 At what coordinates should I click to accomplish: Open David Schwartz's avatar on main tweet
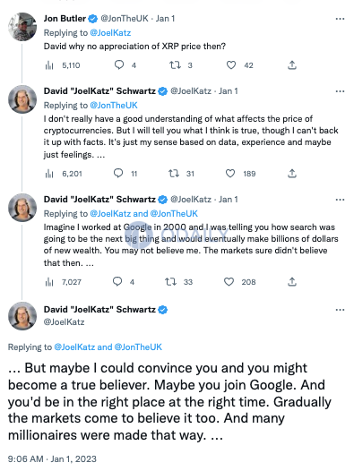[x=22, y=316]
